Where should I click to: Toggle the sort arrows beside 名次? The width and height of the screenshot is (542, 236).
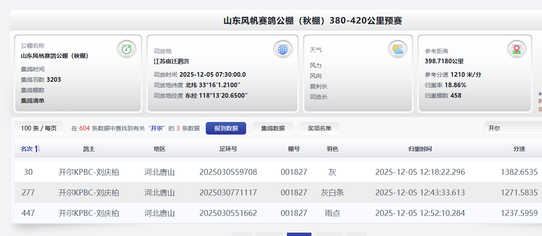point(37,149)
